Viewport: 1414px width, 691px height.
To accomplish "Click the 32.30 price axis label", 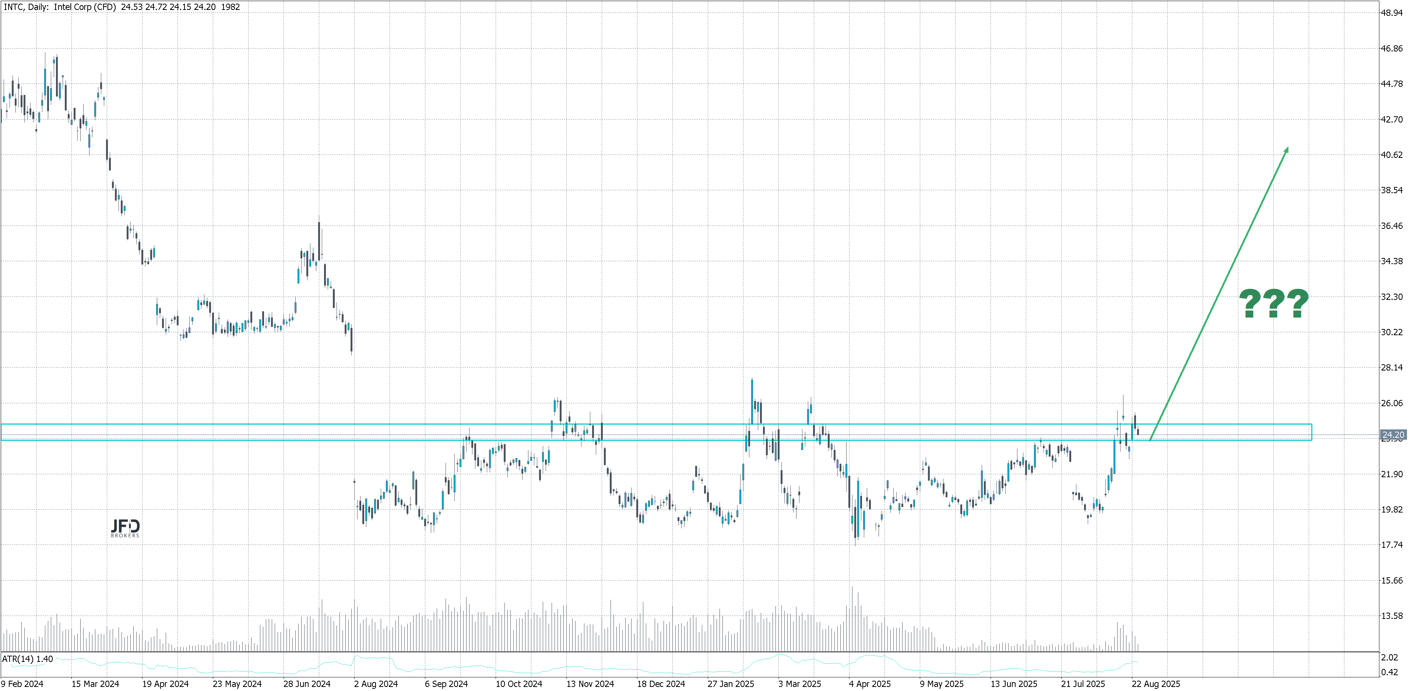I will click(x=1392, y=297).
